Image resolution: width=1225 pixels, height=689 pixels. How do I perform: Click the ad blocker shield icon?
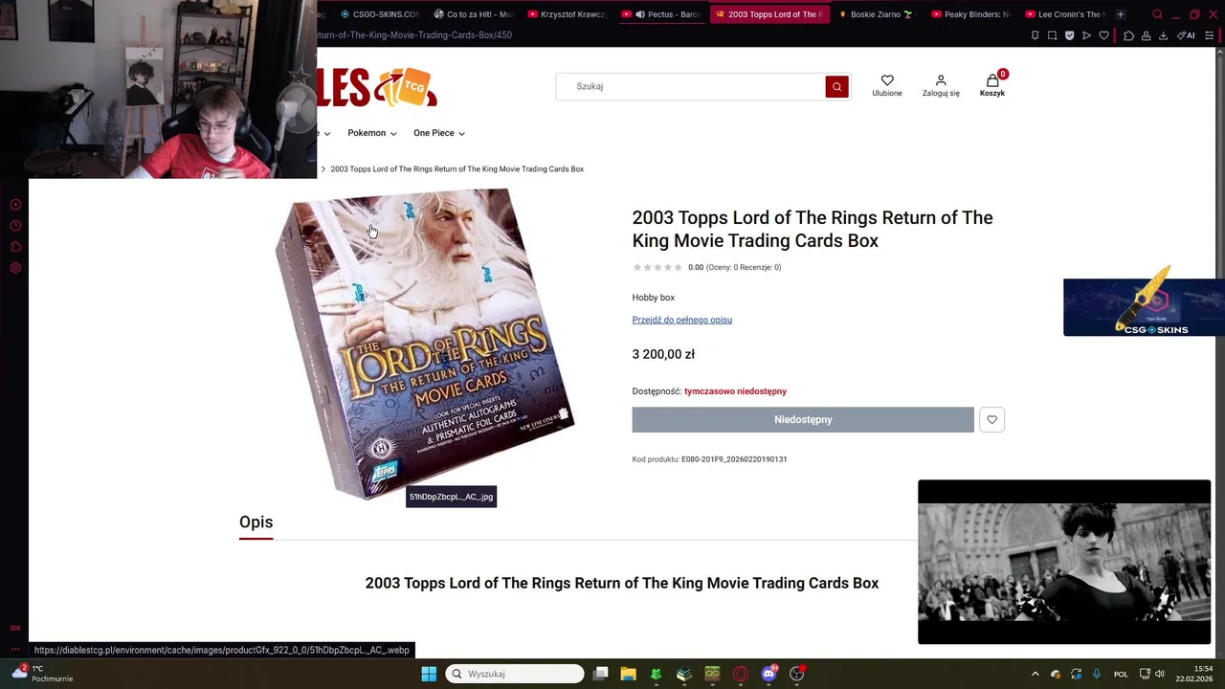pyautogui.click(x=1069, y=35)
